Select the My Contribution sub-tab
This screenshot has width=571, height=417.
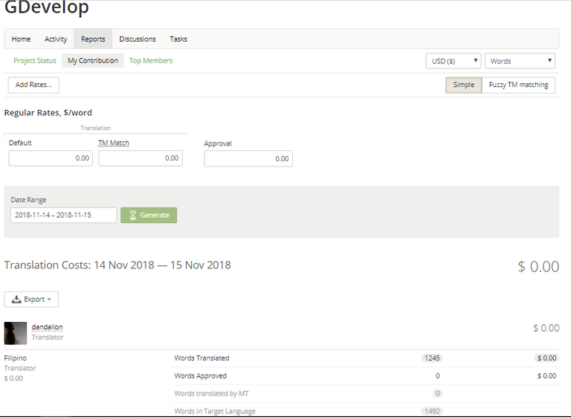coord(93,61)
